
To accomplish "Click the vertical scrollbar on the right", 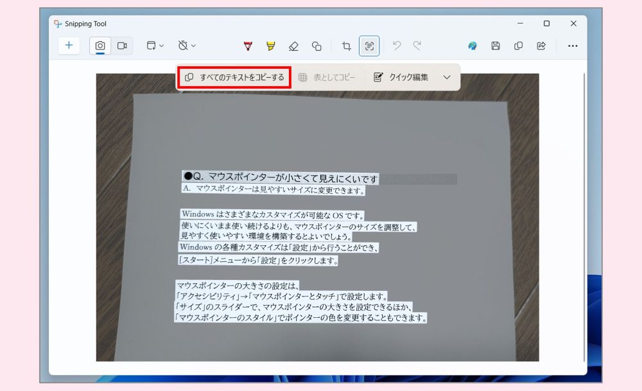I will [x=584, y=217].
